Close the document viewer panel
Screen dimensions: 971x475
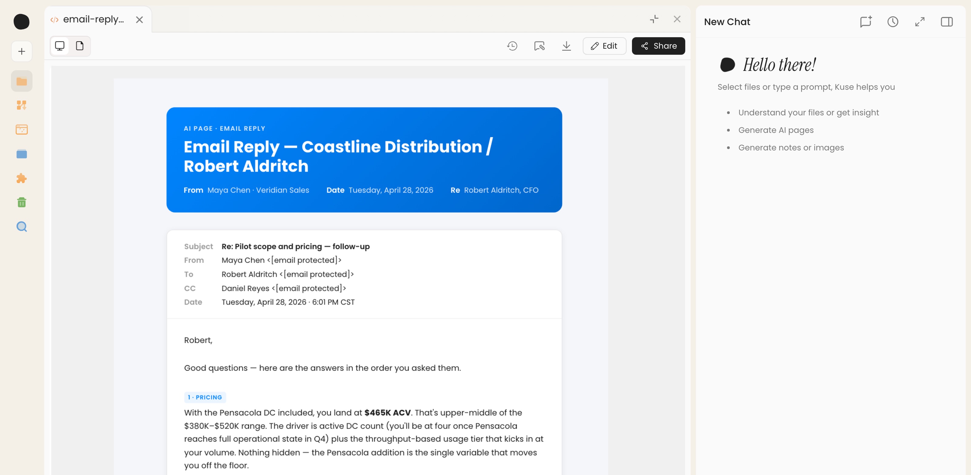[x=677, y=19]
